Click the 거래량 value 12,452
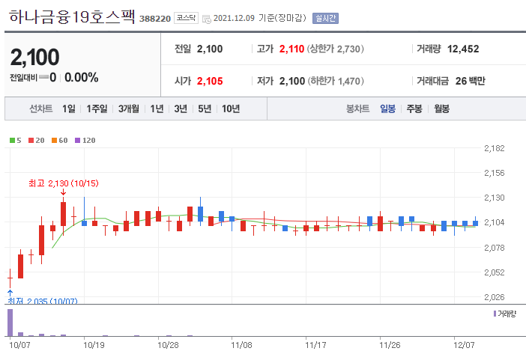This screenshot has width=526, height=354. coord(463,49)
